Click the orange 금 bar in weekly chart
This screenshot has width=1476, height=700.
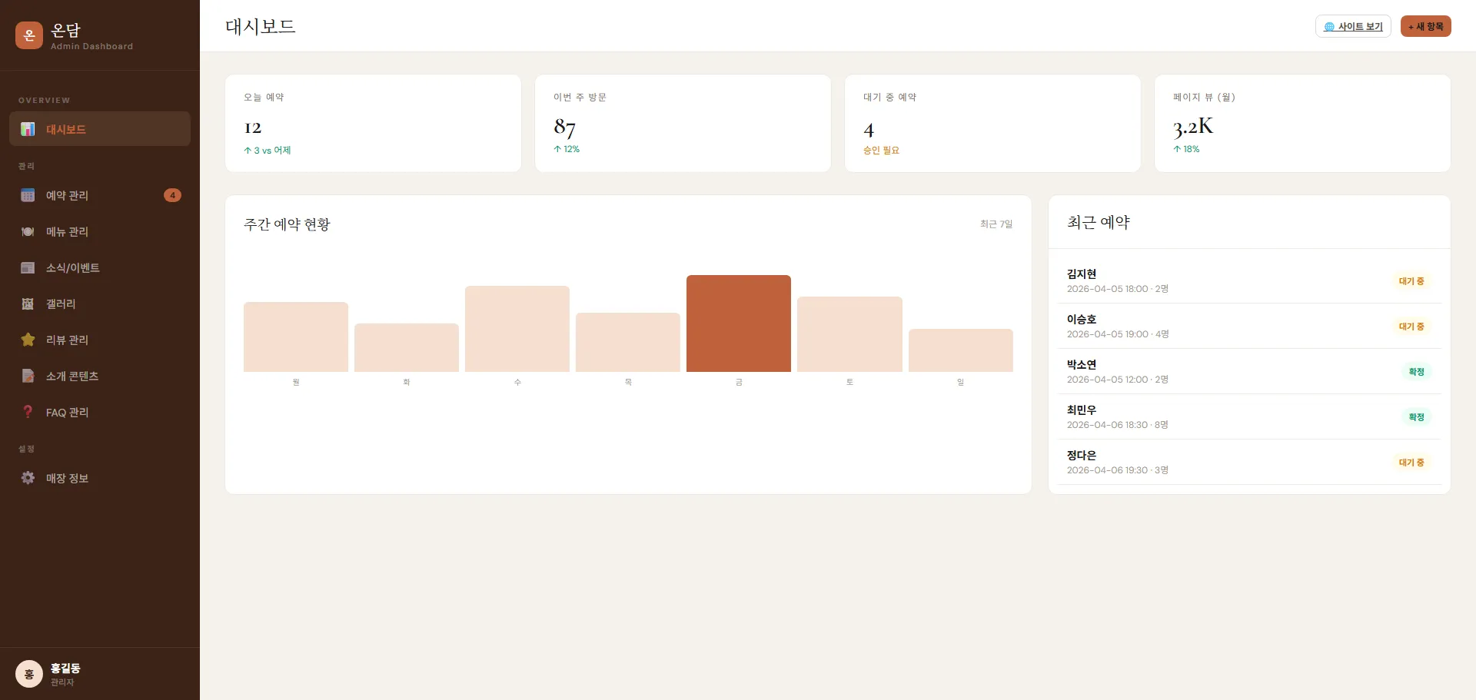tap(738, 323)
